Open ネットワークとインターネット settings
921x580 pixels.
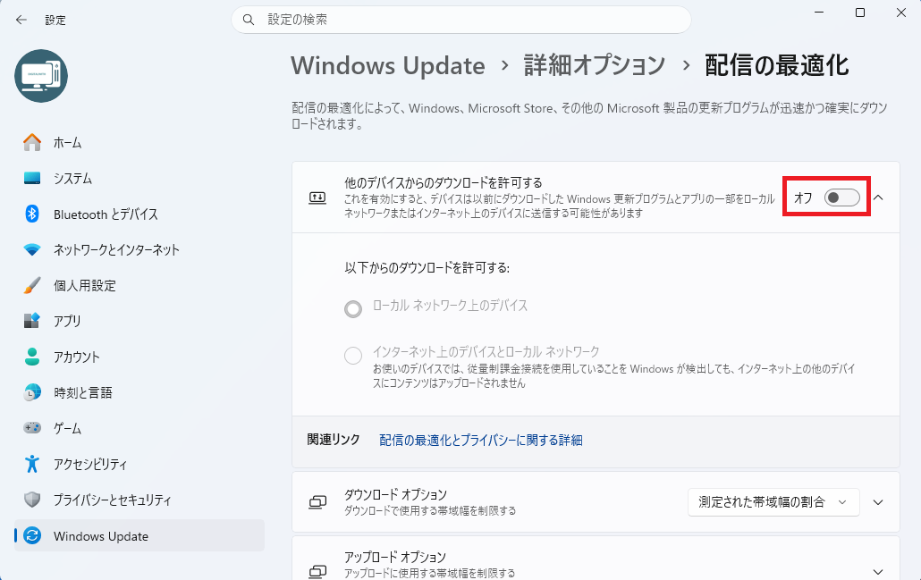click(139, 250)
